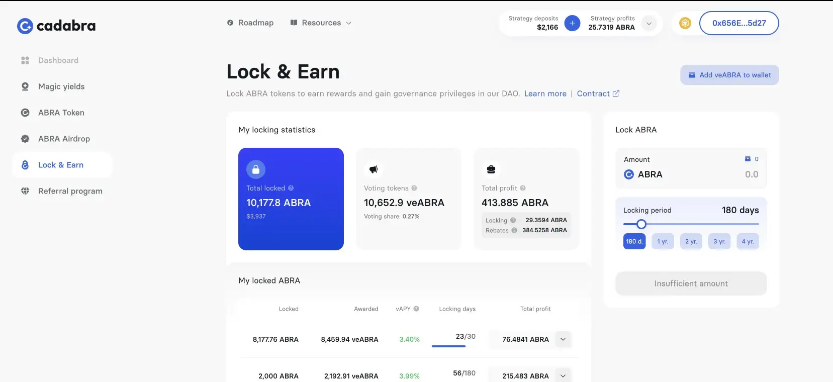Click the Total profit info icon
Screen dimensions: 833x382
click(x=523, y=188)
